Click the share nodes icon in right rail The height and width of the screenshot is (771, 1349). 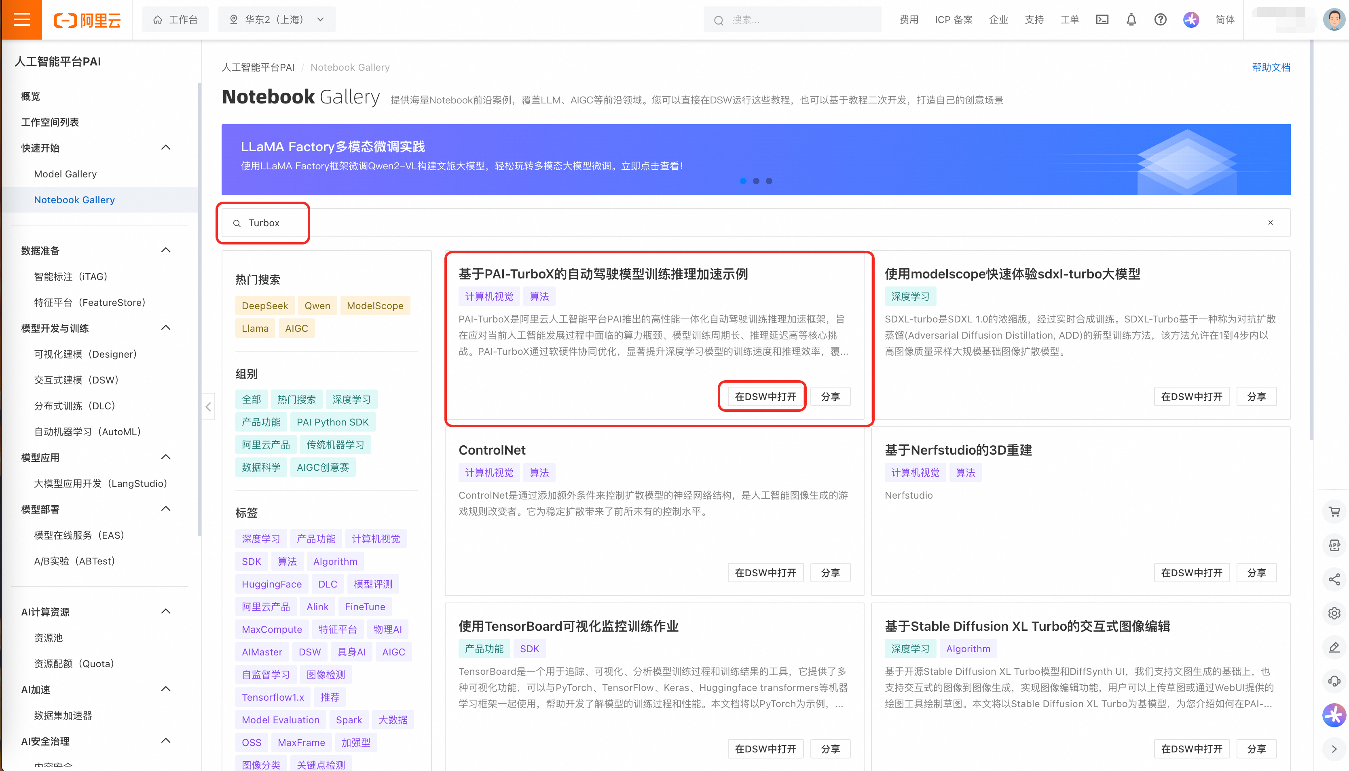tap(1334, 579)
